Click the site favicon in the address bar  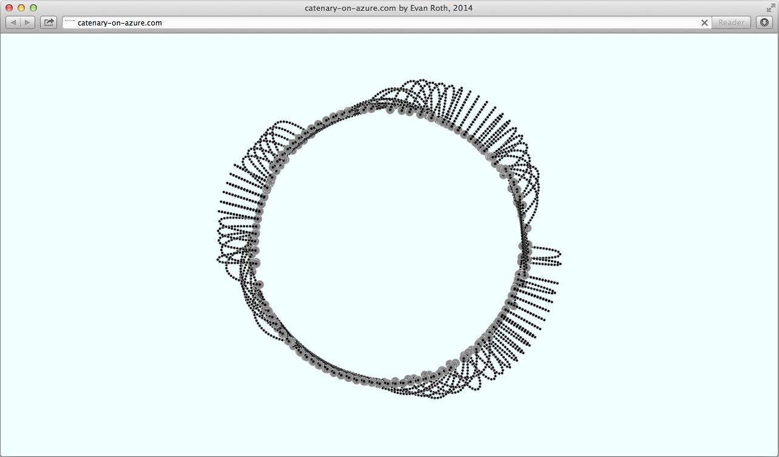click(x=70, y=22)
